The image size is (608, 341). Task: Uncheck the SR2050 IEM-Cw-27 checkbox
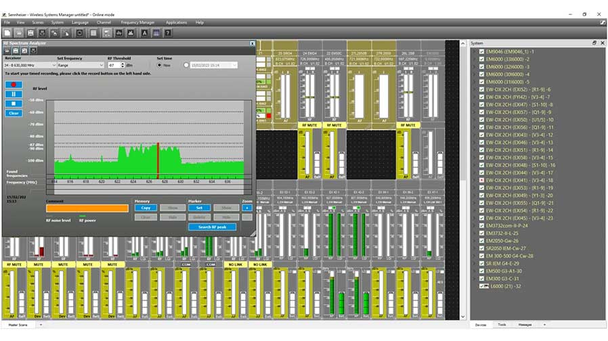tap(481, 248)
